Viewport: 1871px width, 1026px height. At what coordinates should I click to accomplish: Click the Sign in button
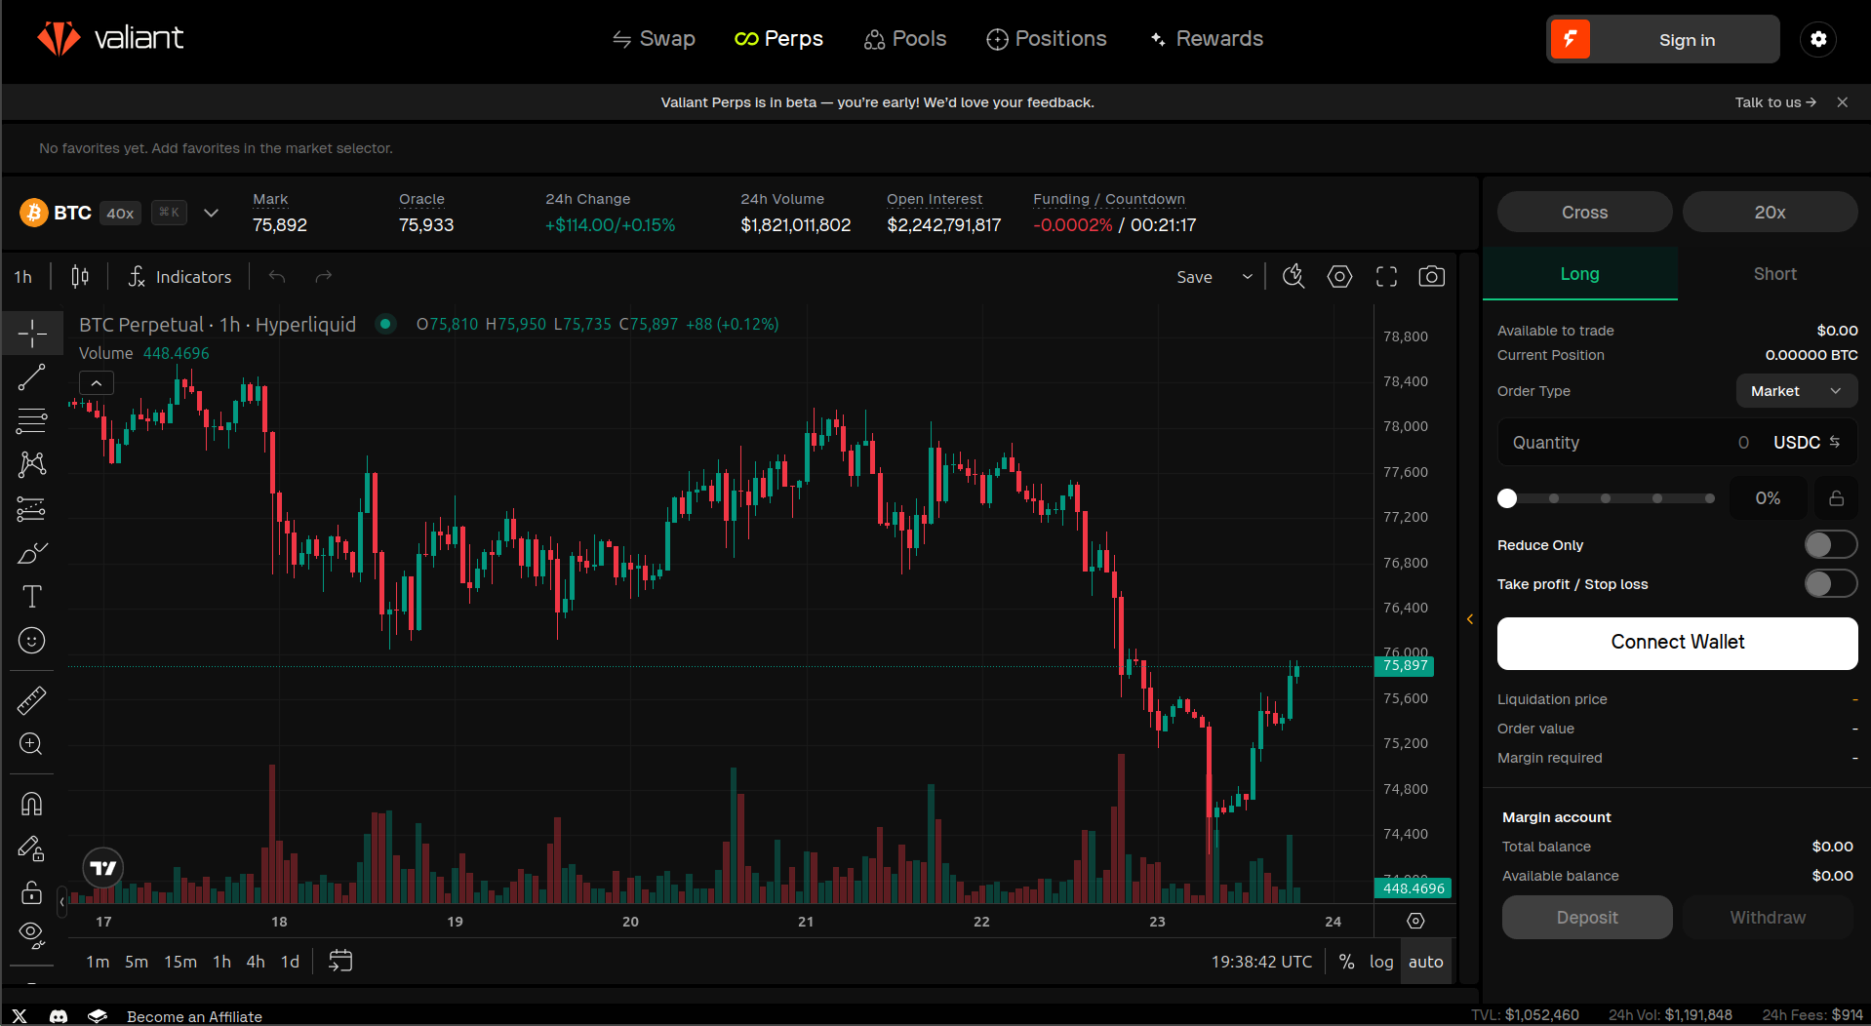point(1663,39)
